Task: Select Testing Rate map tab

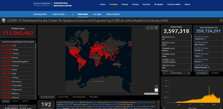Action: [x=93, y=97]
